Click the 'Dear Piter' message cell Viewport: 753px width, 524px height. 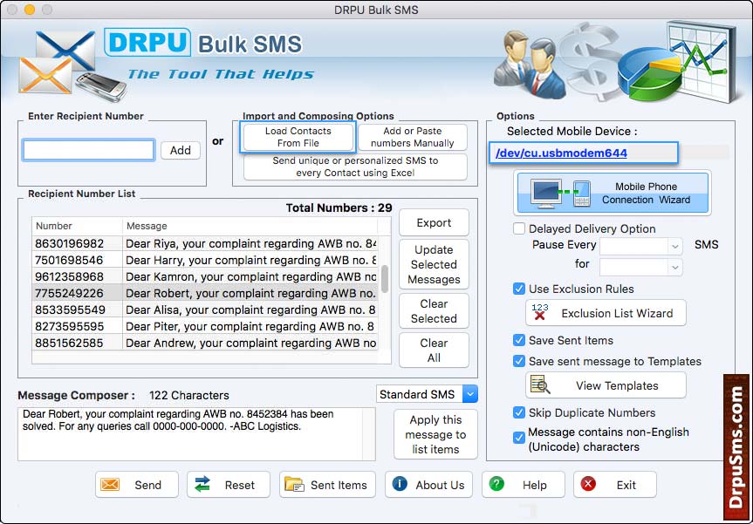pyautogui.click(x=250, y=326)
